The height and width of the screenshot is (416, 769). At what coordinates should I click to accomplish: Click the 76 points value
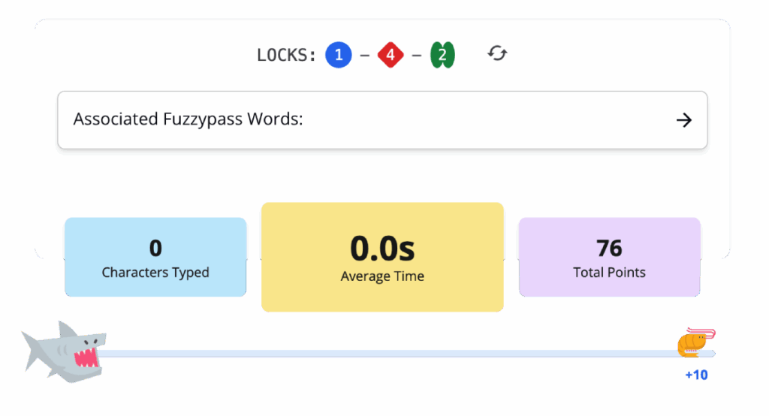click(x=609, y=248)
